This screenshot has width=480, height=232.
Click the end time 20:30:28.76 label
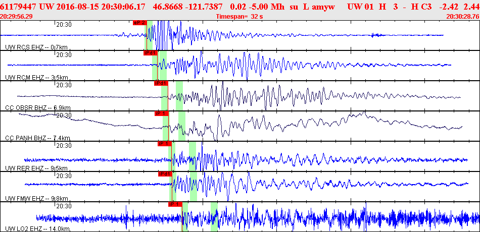462,17
